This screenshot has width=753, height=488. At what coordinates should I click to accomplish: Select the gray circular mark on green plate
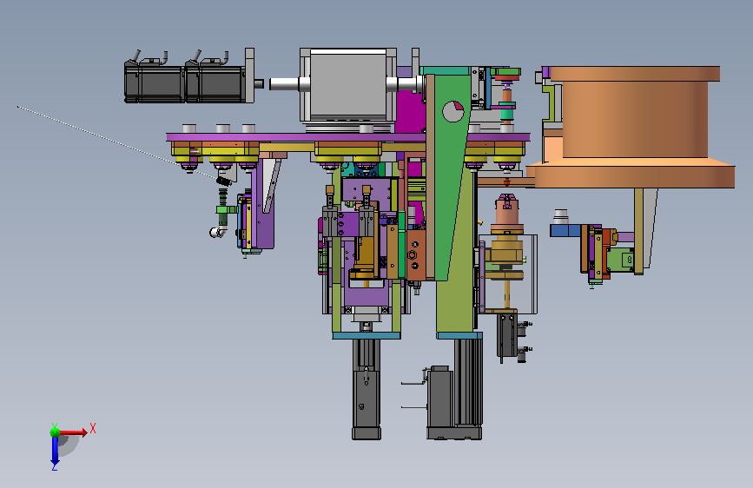pyautogui.click(x=452, y=111)
